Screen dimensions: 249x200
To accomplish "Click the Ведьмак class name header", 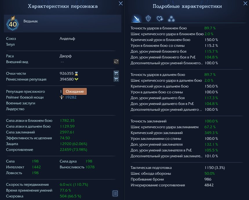I will click(x=31, y=21).
